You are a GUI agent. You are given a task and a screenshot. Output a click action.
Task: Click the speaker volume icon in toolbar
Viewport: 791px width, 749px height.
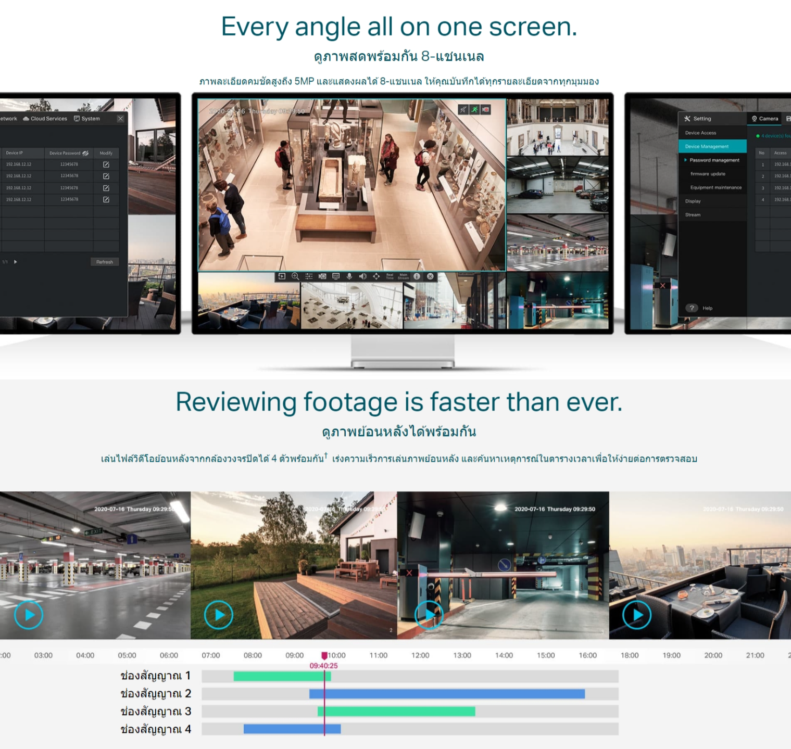tap(363, 276)
